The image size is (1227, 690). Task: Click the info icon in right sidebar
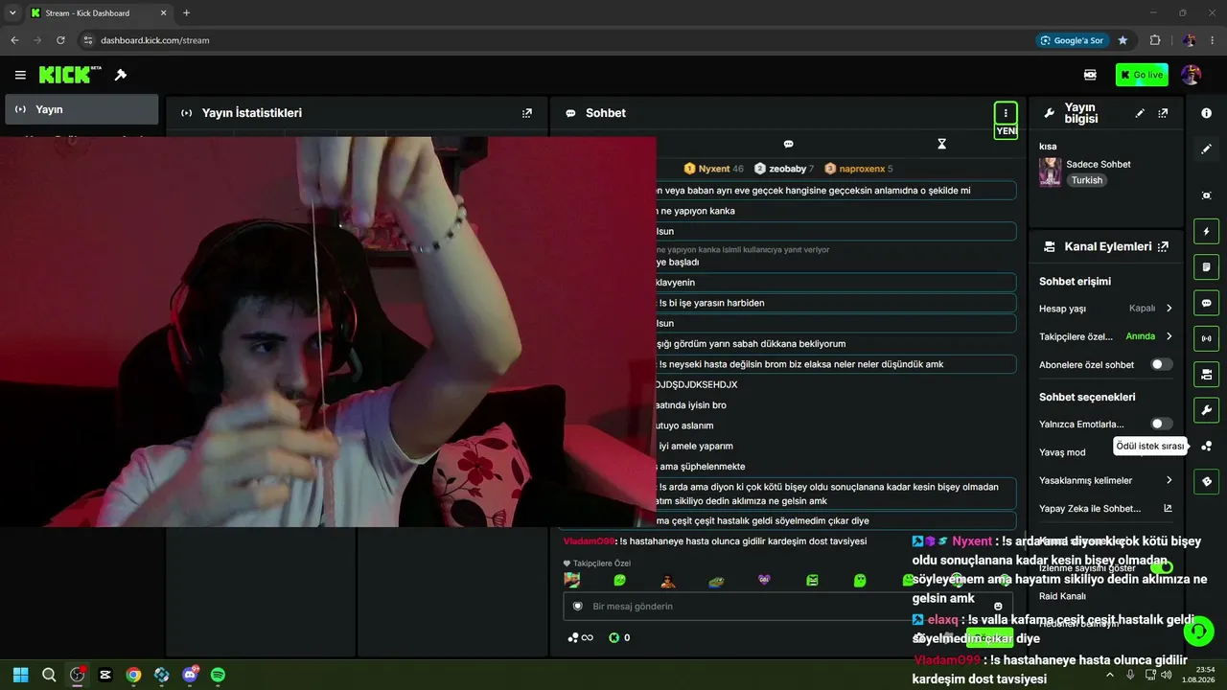coord(1206,113)
